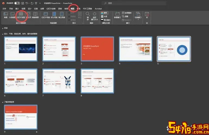209x135 pixels.
Task: Open the Undo history dropdown arrow
Action: tap(29, 3)
